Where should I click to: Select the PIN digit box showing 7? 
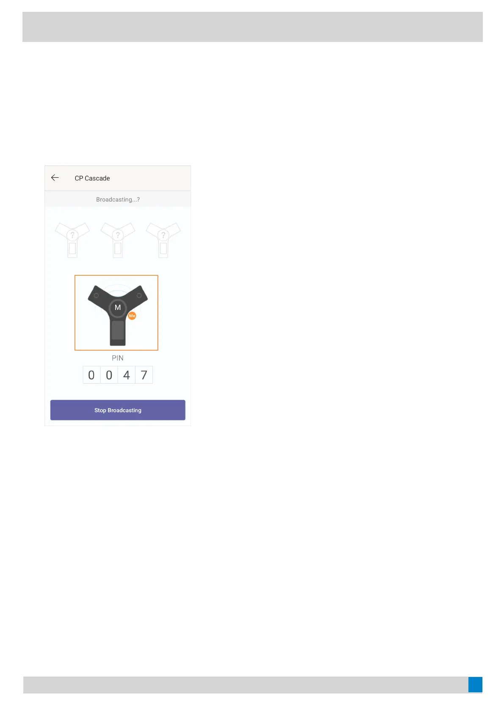tap(144, 375)
